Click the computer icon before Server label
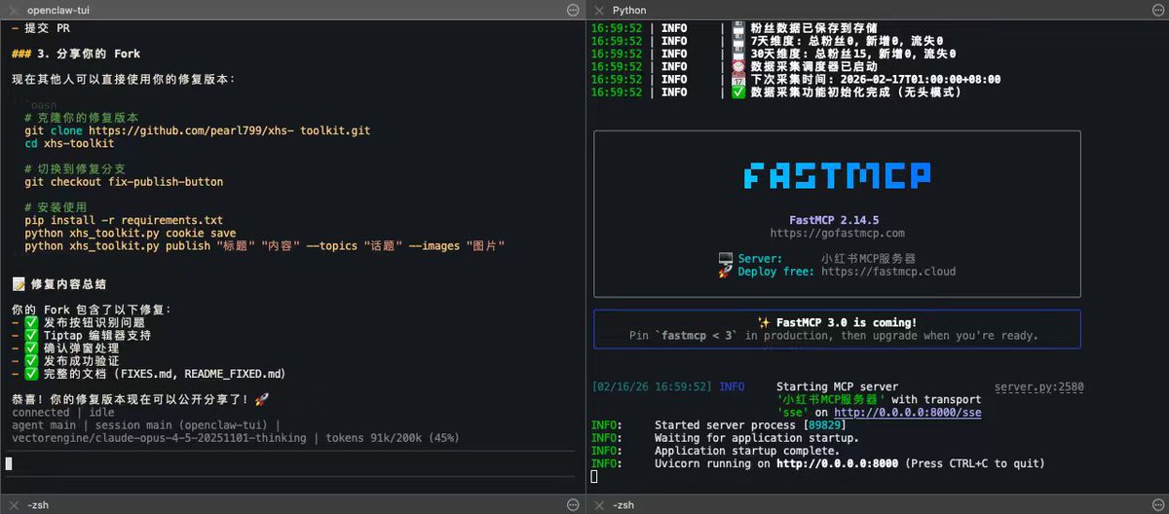 point(725,259)
